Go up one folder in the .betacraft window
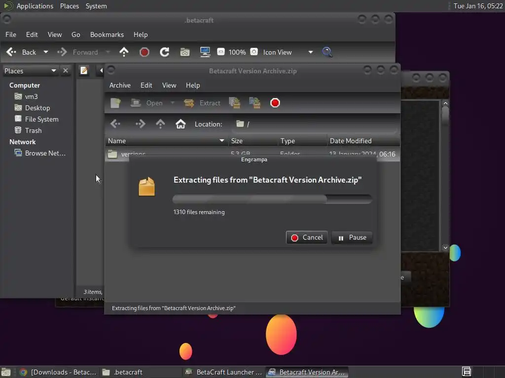Viewport: 505px width, 378px height. [x=124, y=52]
